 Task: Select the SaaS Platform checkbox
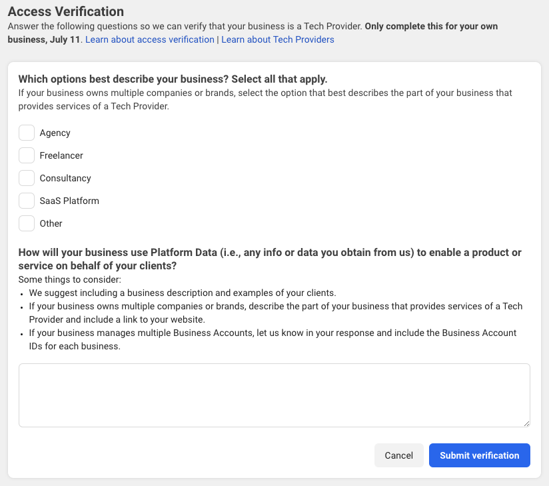click(27, 201)
